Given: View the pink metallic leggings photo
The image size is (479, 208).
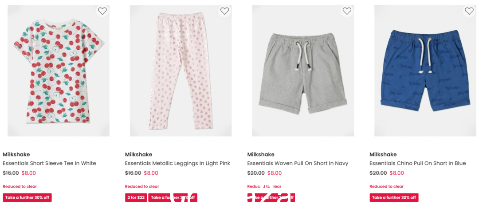Looking at the screenshot, I should (x=181, y=71).
